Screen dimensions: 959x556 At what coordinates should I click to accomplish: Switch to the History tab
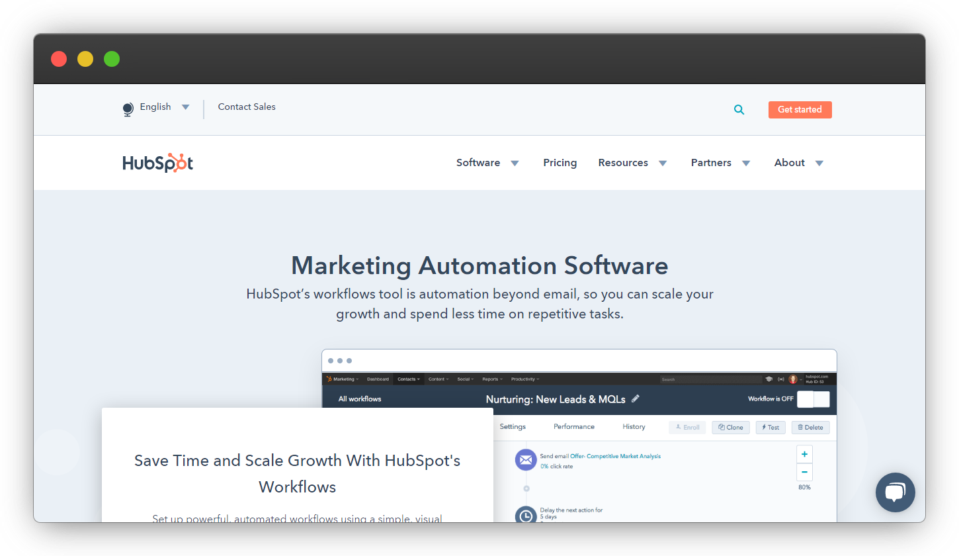pyautogui.click(x=634, y=427)
